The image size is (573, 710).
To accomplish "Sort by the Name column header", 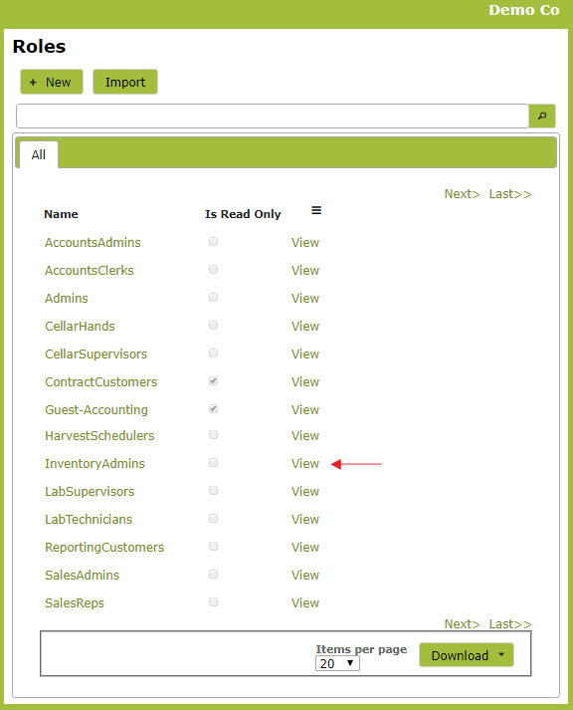I will pyautogui.click(x=61, y=214).
